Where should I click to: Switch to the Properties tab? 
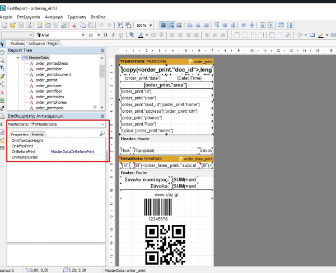click(x=20, y=135)
